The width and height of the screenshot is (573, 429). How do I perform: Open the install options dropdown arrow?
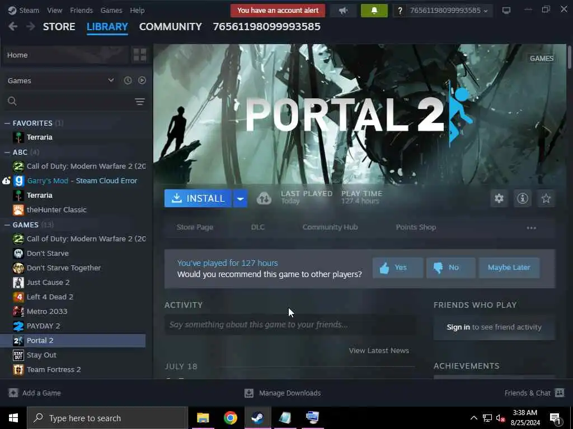click(x=240, y=198)
